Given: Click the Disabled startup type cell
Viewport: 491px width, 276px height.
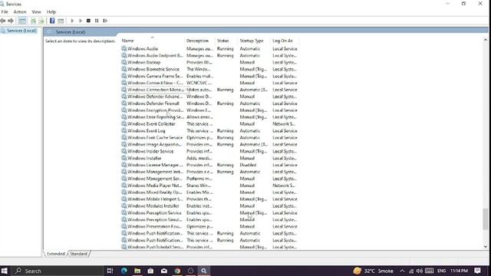Looking at the screenshot, I should (248, 165).
